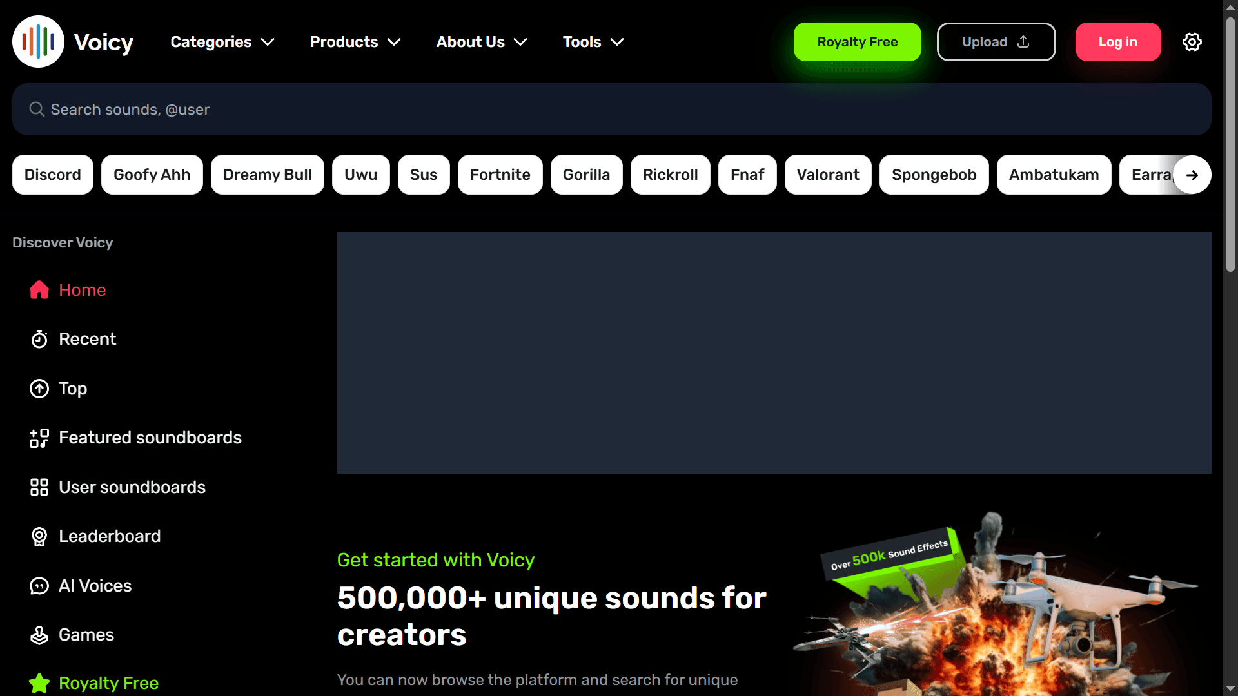Click the Voicy logo icon

[38, 42]
